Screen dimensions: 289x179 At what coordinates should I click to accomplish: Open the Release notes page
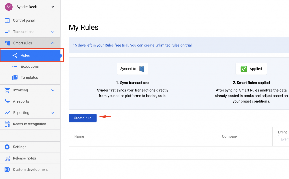point(24,158)
